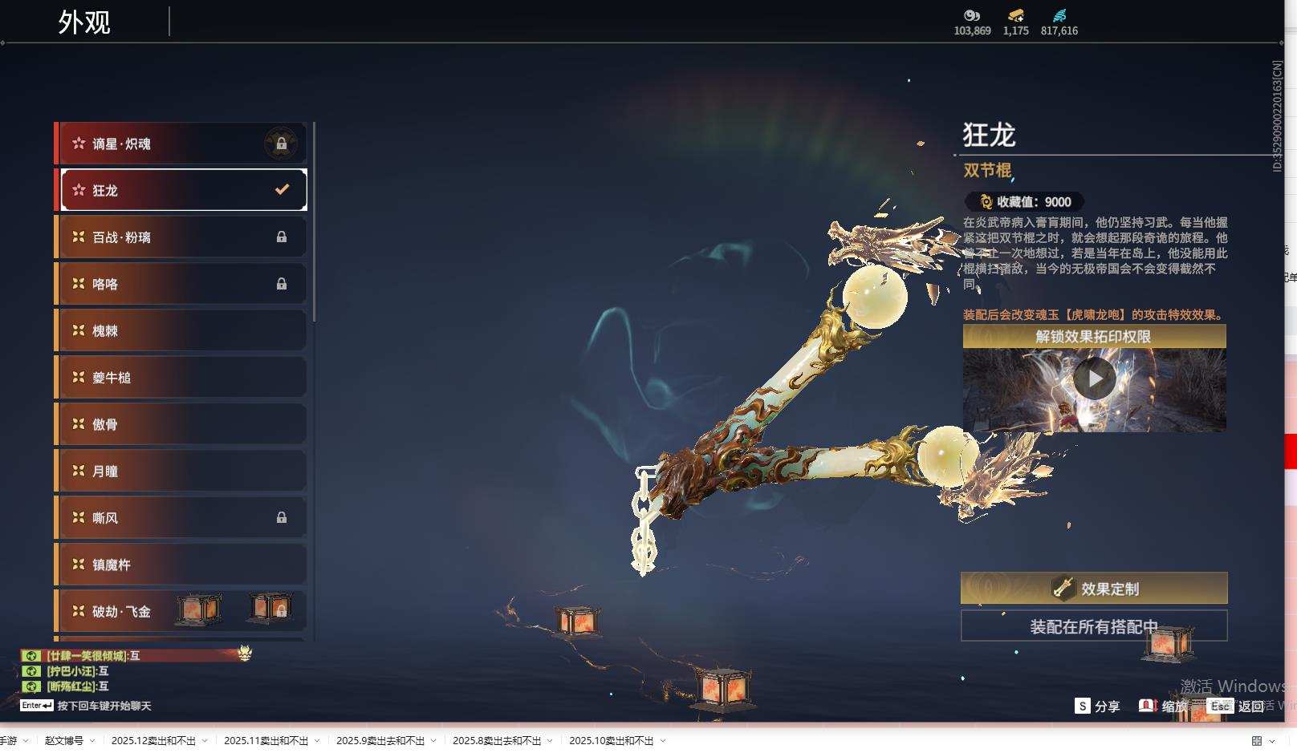This screenshot has height=753, width=1297.
Task: Click the 返回 return label
Action: point(1251,706)
